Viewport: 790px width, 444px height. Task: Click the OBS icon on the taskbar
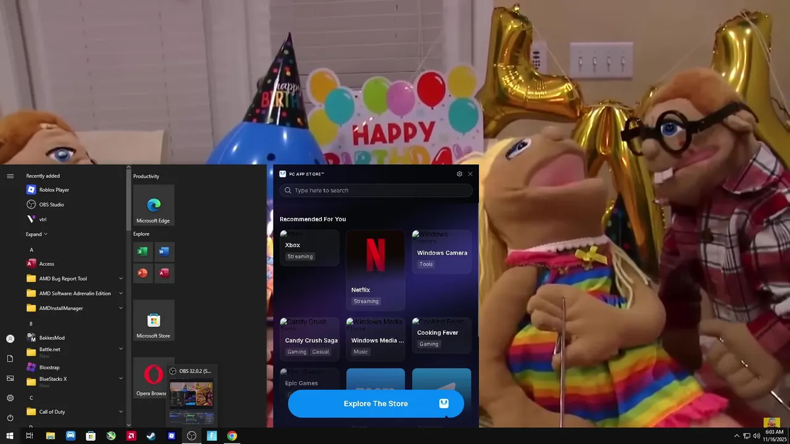point(192,436)
